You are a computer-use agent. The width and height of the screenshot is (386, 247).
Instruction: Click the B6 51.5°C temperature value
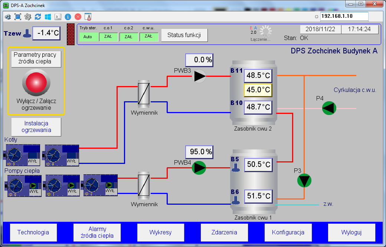258,196
